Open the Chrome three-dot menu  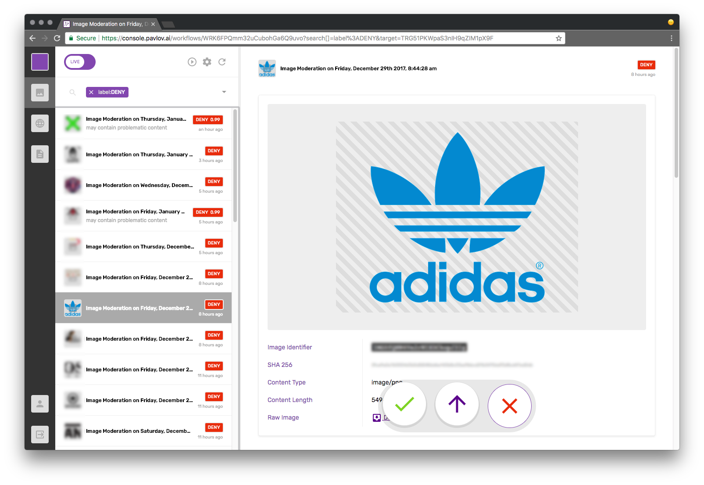(671, 38)
